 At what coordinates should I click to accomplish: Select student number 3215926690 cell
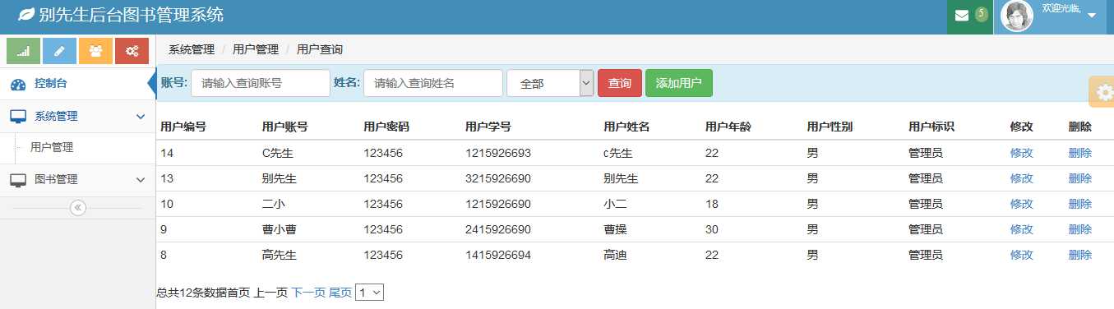pos(498,178)
